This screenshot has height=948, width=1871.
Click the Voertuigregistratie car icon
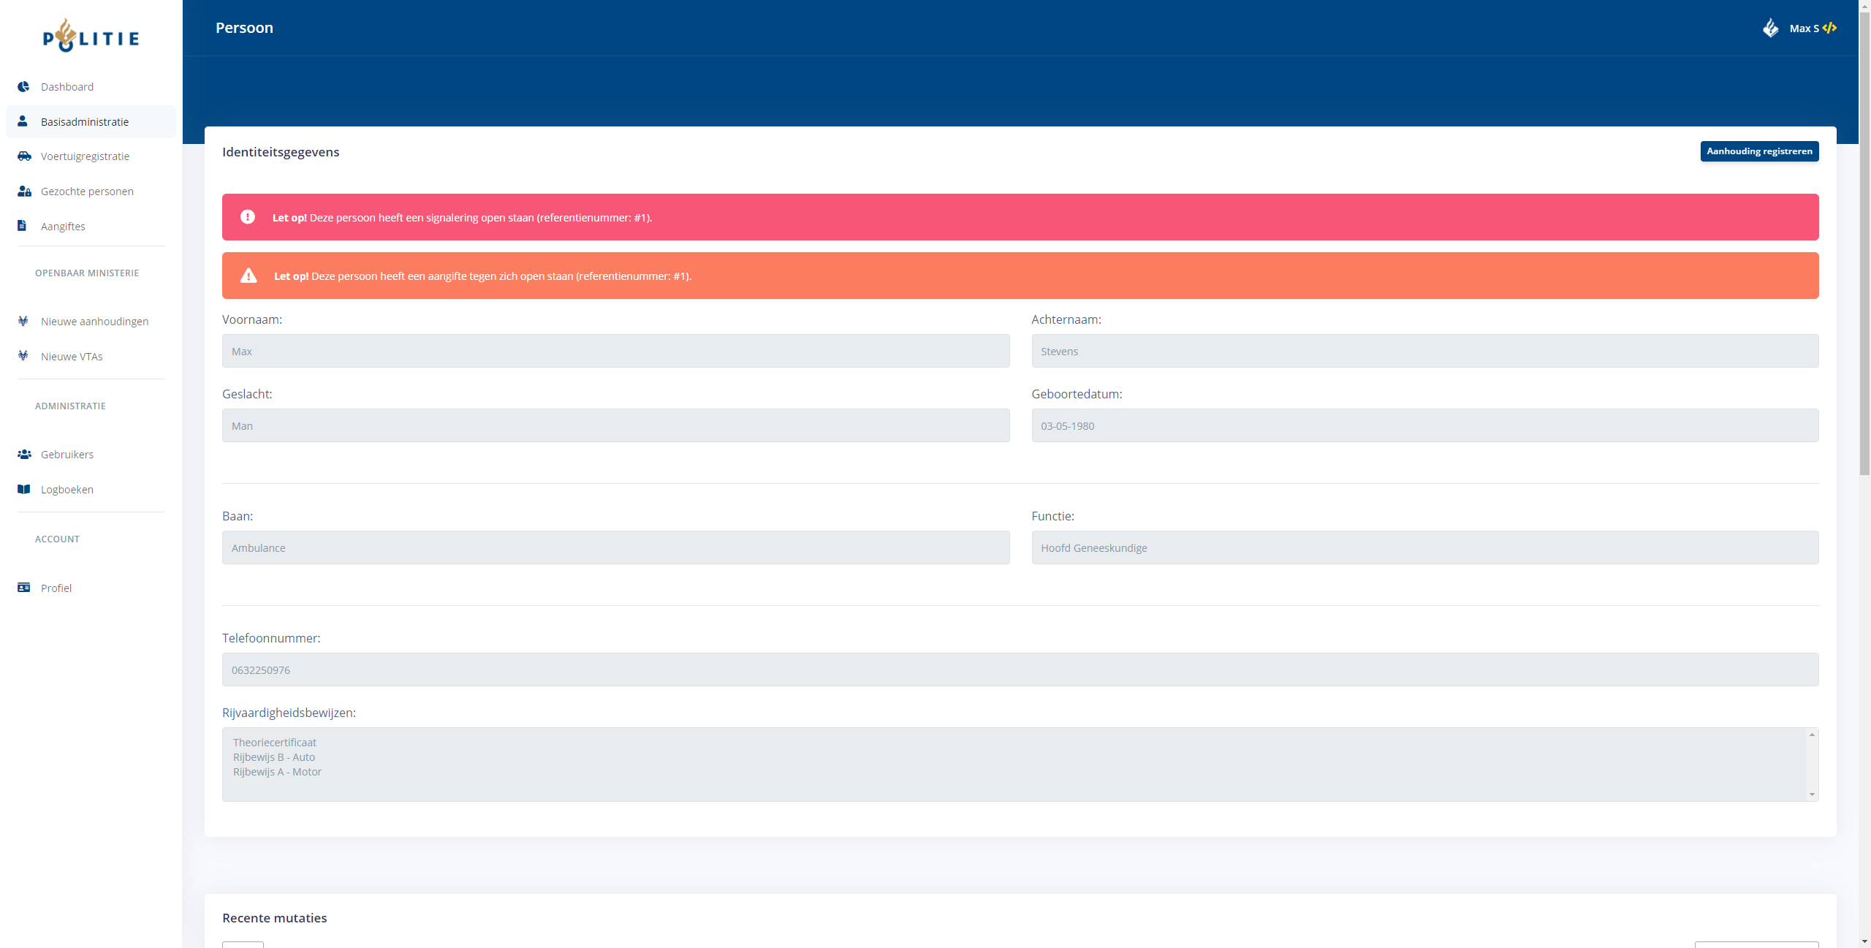(x=24, y=156)
